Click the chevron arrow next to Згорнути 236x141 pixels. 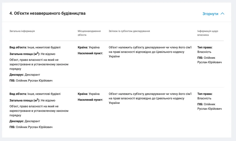pyautogui.click(x=222, y=14)
